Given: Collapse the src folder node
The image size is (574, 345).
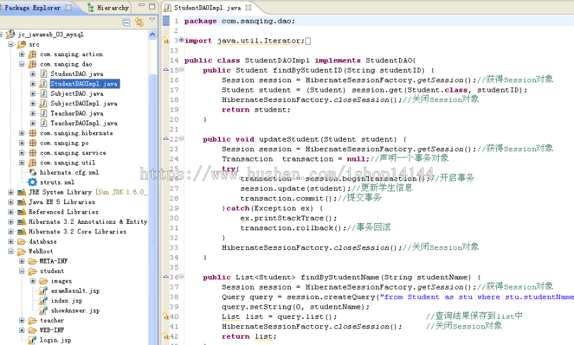Looking at the screenshot, I should point(11,44).
